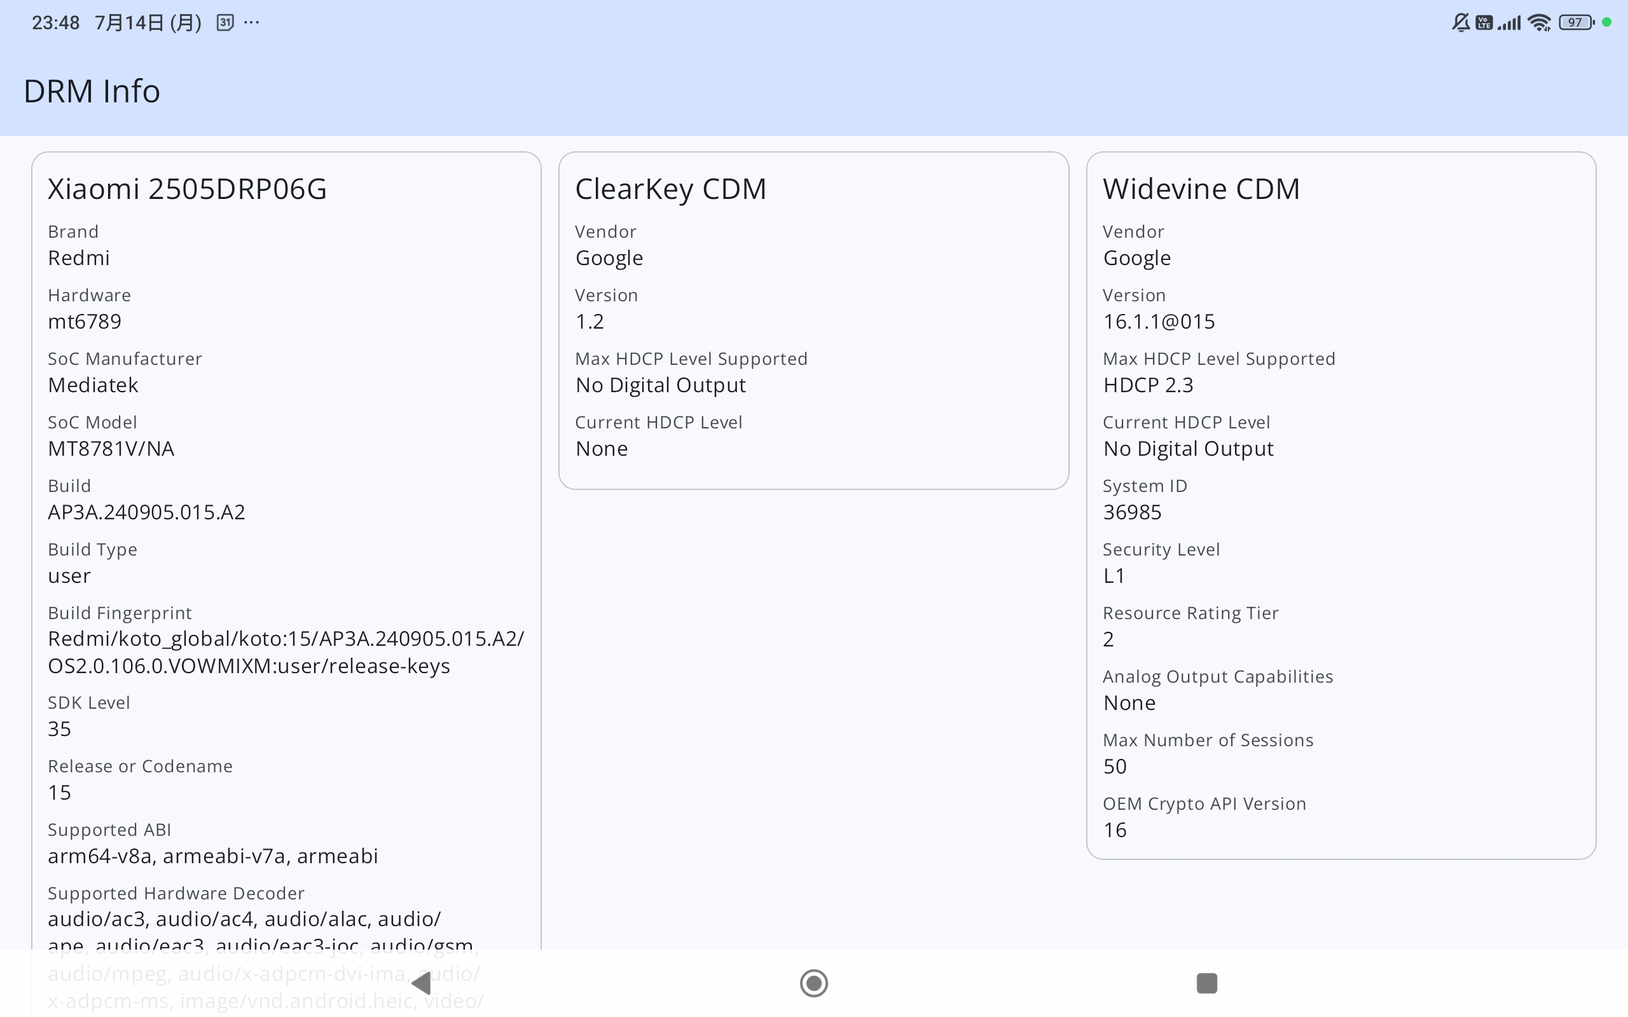
Task: Tap the cellular signal bars icon
Action: point(1509,23)
